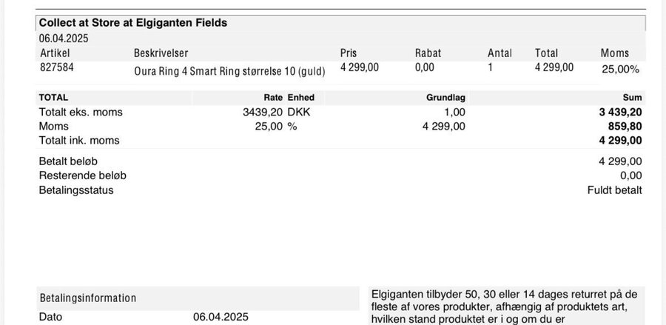666x325 pixels.
Task: Select the 25,00% Moms value in item row
Action: tap(620, 69)
